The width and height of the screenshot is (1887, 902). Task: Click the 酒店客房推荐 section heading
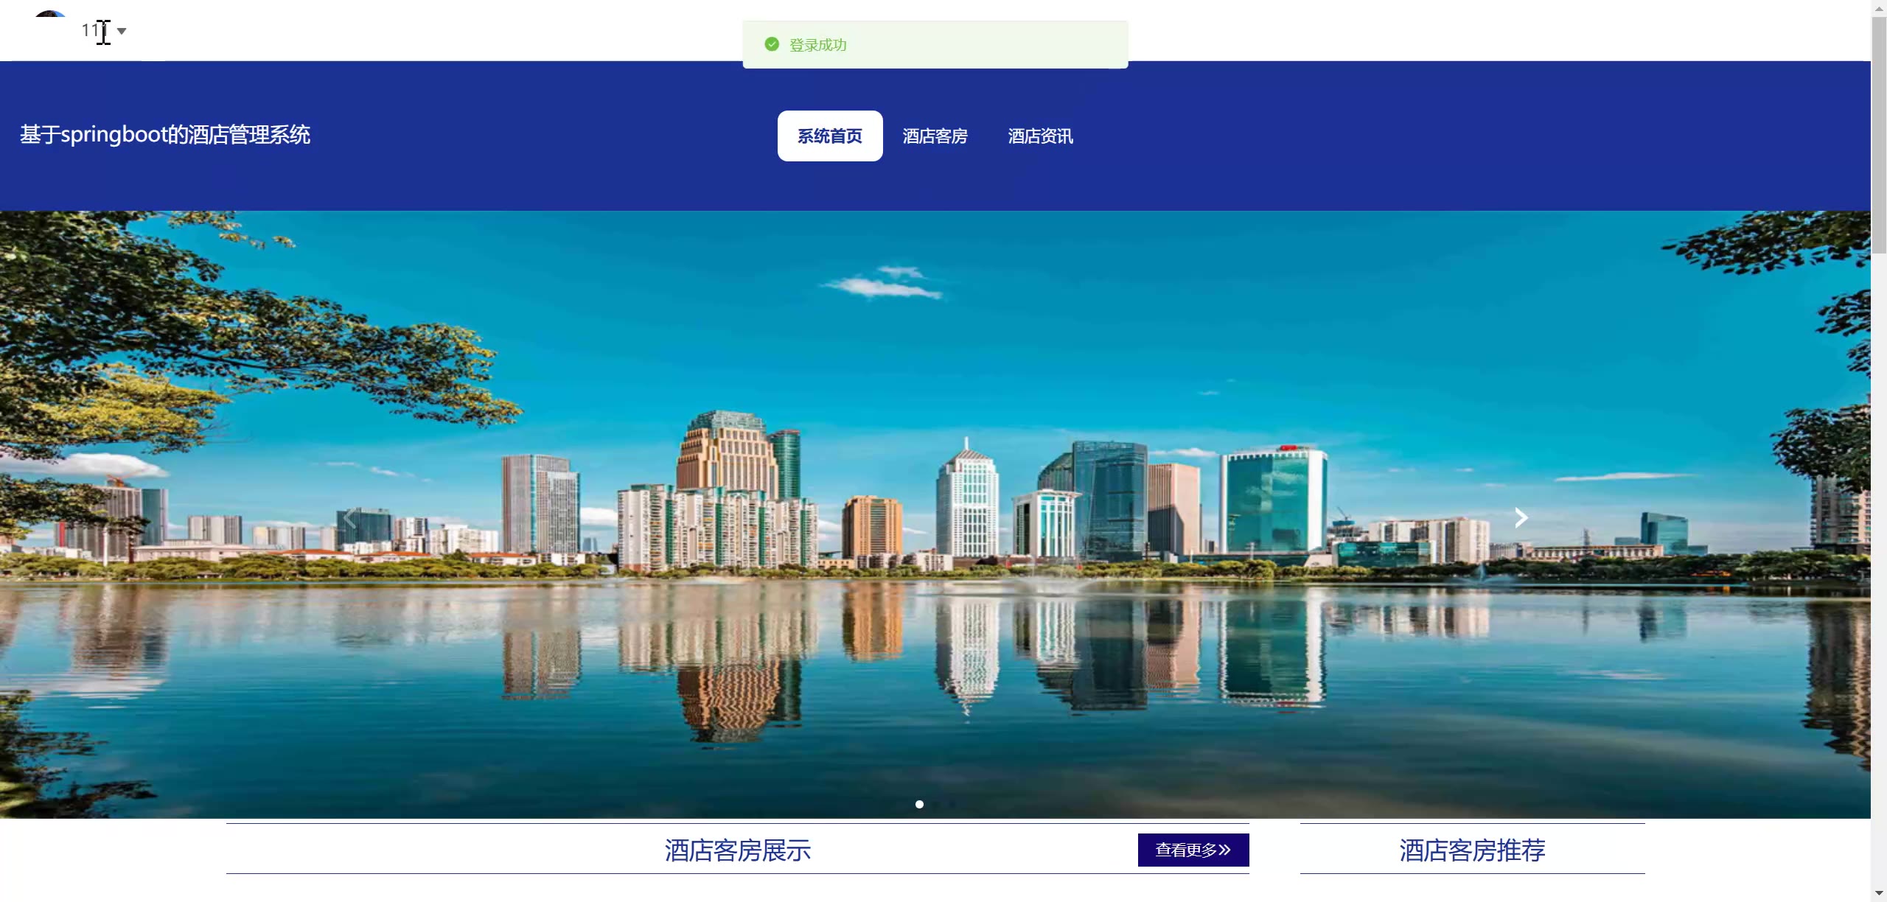pyautogui.click(x=1472, y=850)
